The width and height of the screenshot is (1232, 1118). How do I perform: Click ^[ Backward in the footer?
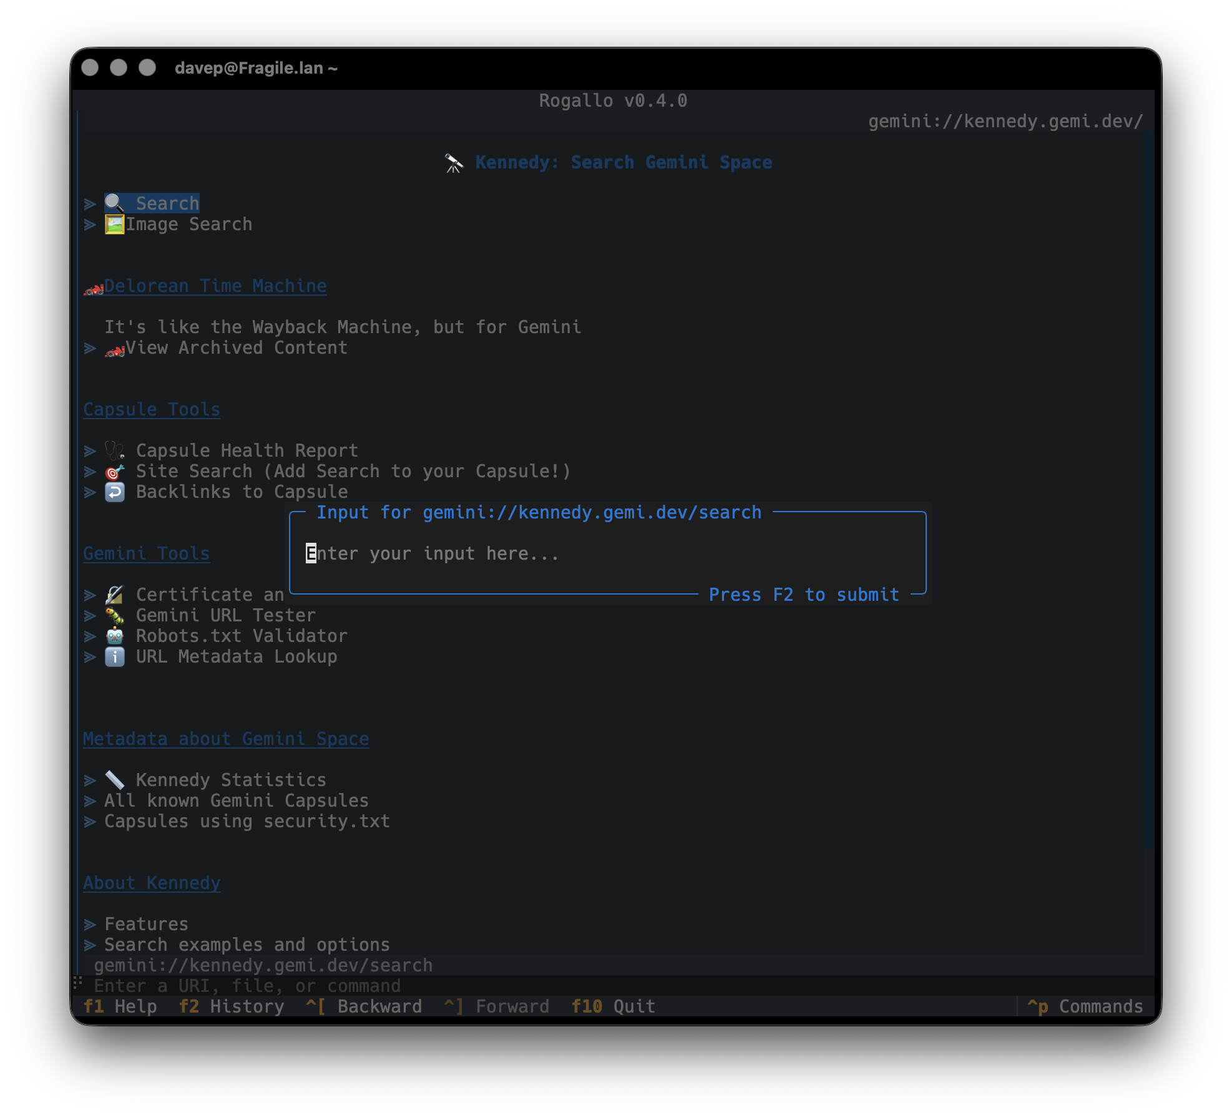coord(364,1006)
